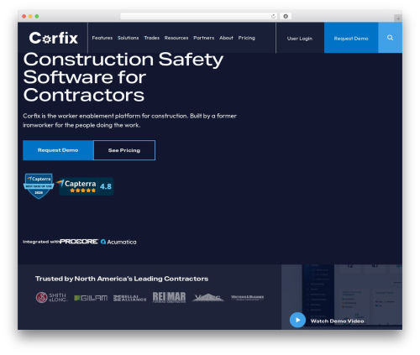Open the Features menu

(x=102, y=38)
